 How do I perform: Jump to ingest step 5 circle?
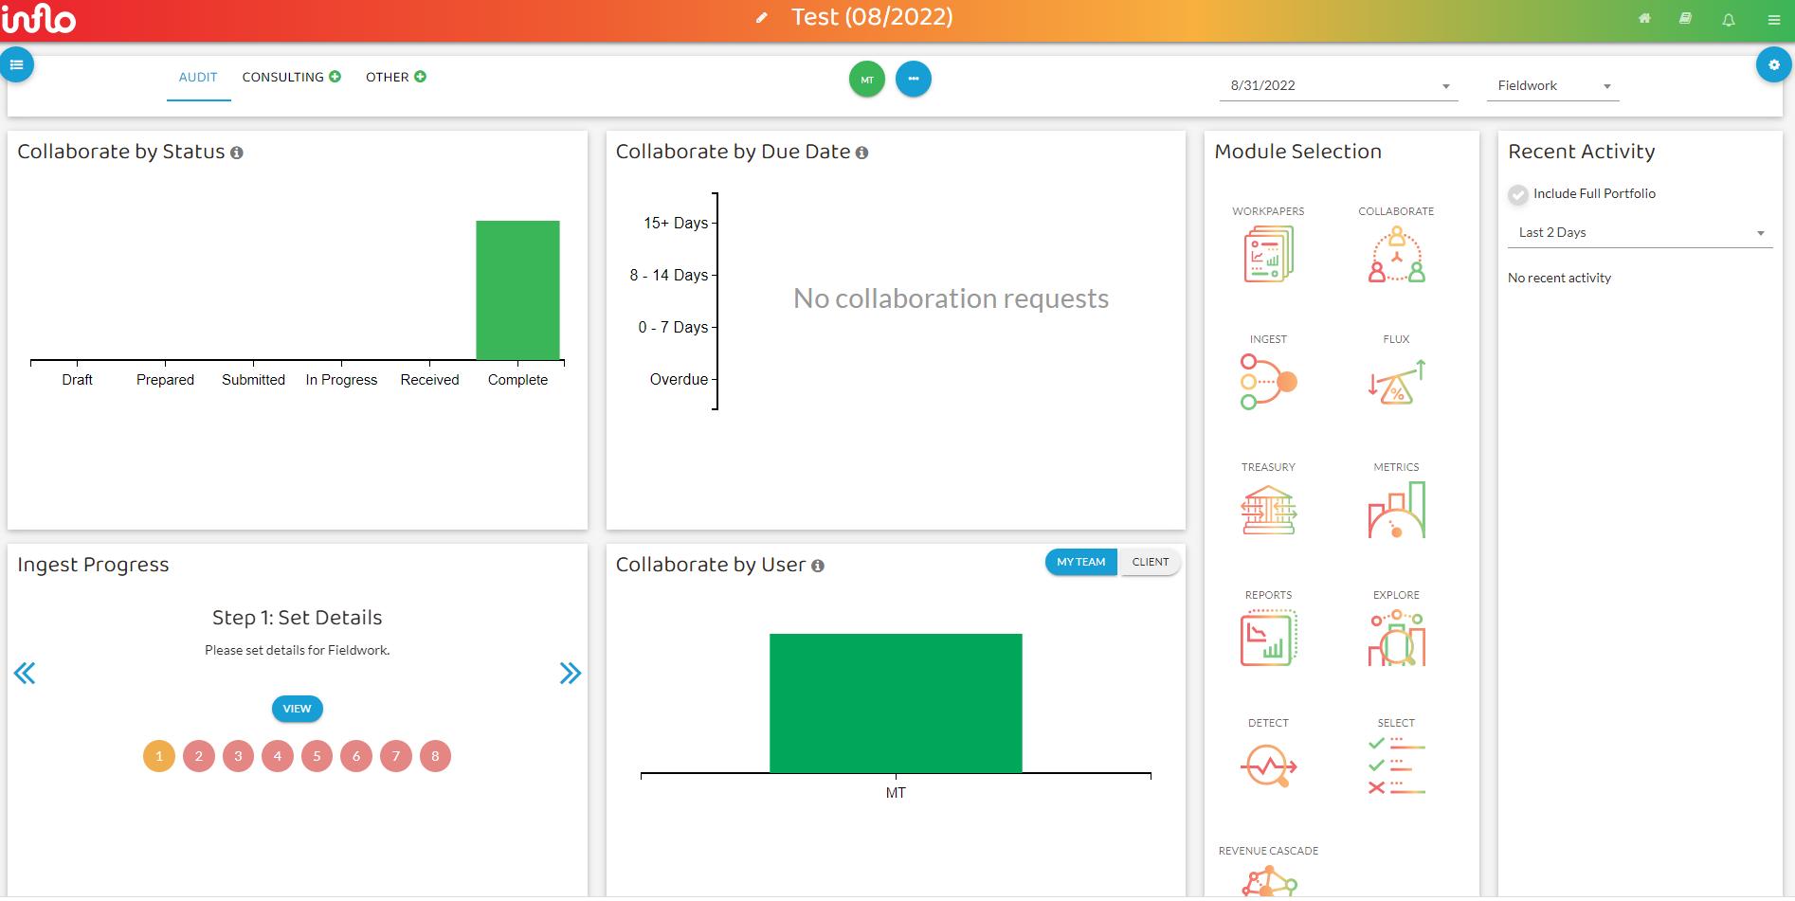[317, 756]
